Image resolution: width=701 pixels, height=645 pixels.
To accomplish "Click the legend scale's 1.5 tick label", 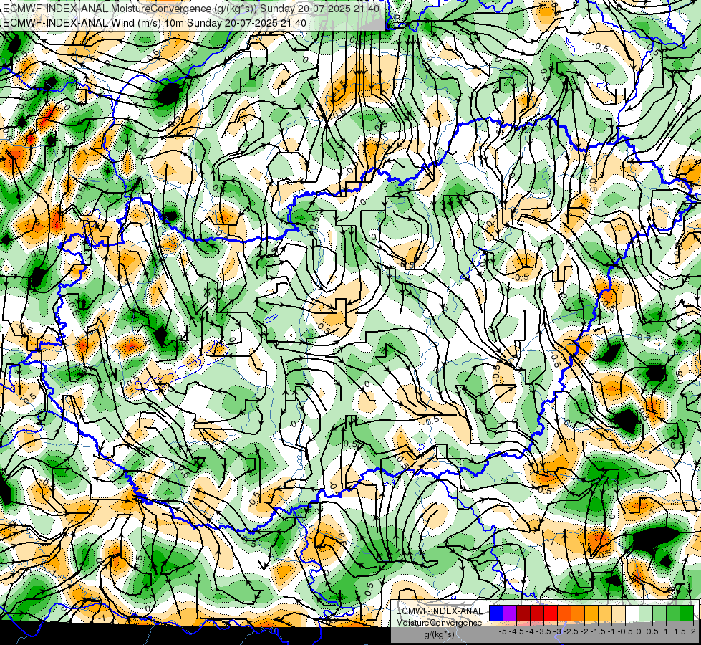I will [680, 631].
